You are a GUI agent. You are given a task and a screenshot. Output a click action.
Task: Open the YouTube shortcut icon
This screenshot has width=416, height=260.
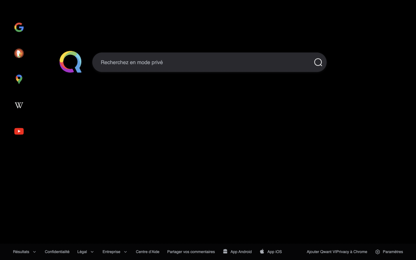click(19, 131)
